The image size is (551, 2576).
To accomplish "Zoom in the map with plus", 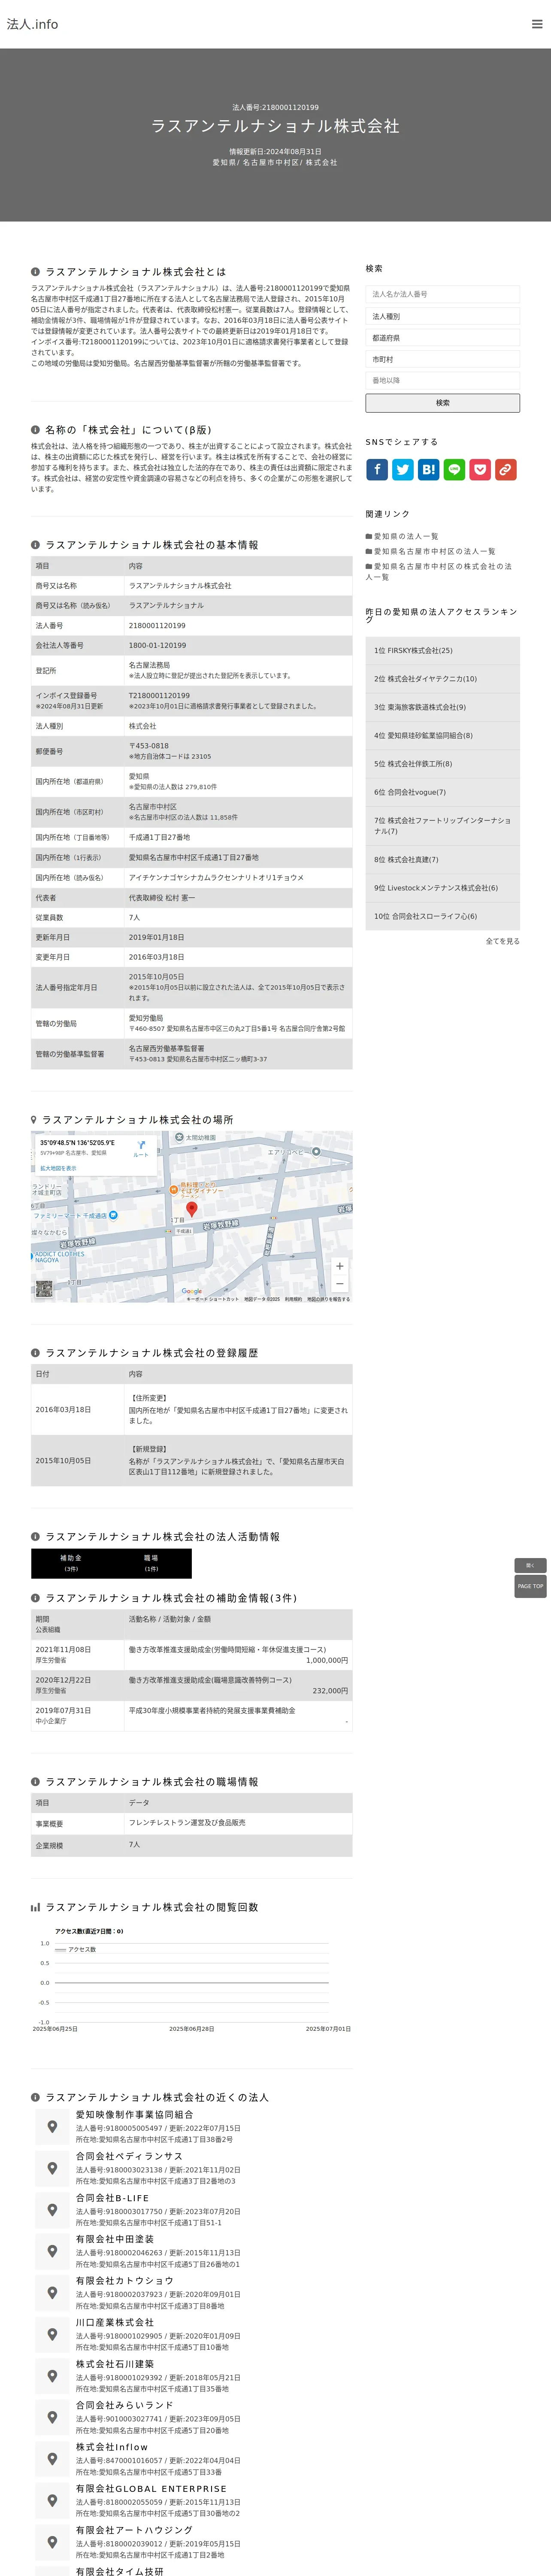I will pyautogui.click(x=340, y=1266).
